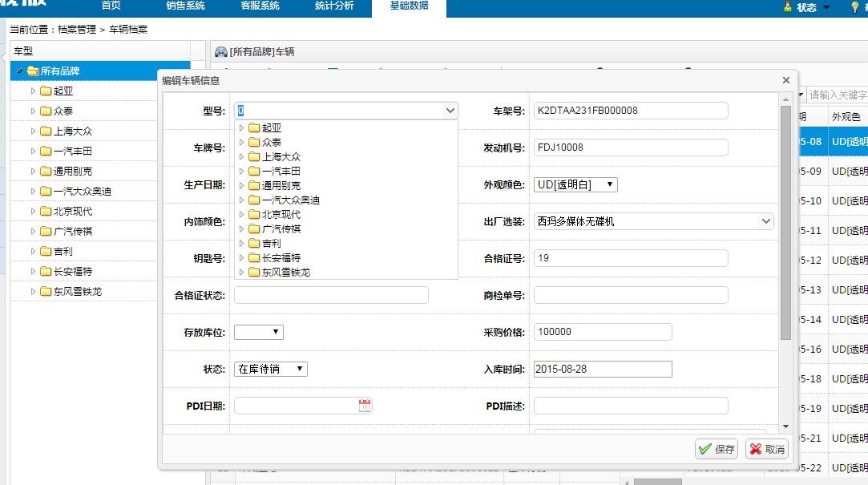This screenshot has height=485, width=868.
Task: Click the 保存 button
Action: 717,449
